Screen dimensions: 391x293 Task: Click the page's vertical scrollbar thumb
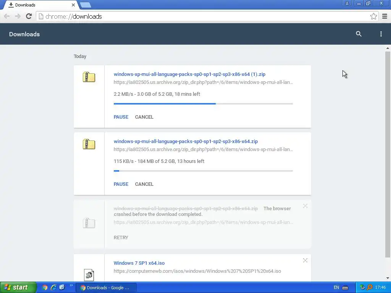(388, 155)
